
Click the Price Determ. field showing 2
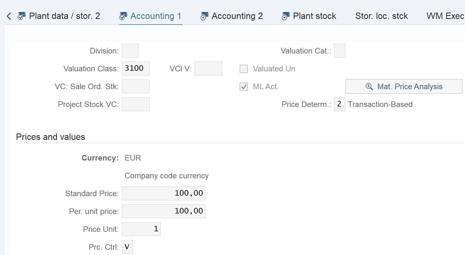coord(340,104)
